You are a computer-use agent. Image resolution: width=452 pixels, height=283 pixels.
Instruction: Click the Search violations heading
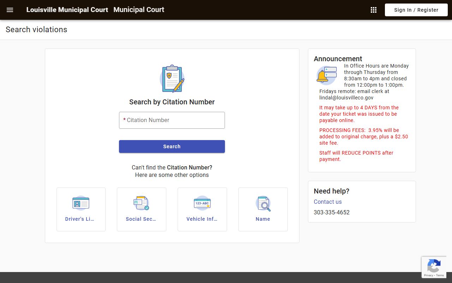tap(36, 30)
